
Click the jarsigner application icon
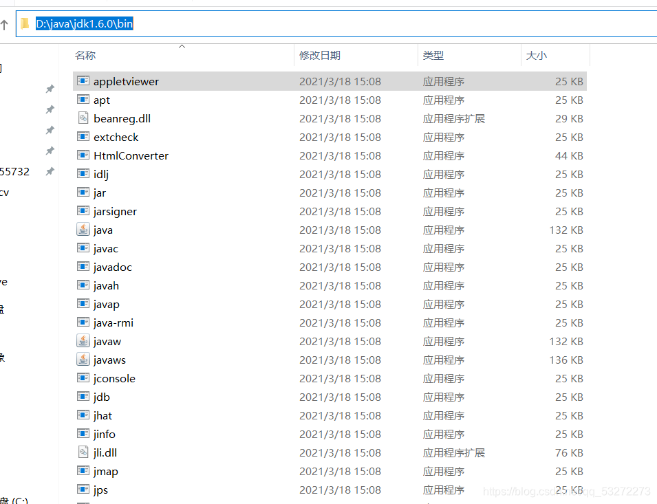point(83,210)
